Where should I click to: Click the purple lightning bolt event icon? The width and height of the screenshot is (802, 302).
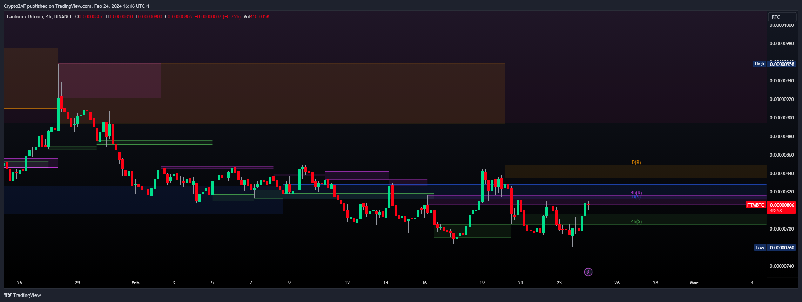(588, 272)
